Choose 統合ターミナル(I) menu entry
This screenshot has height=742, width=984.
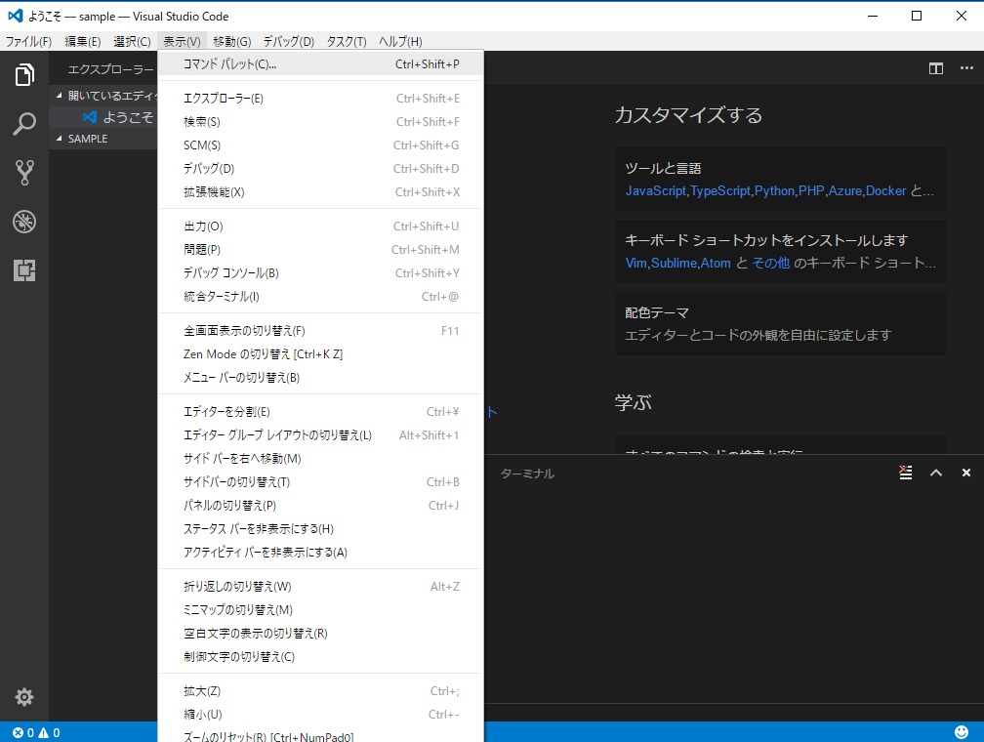click(x=320, y=296)
